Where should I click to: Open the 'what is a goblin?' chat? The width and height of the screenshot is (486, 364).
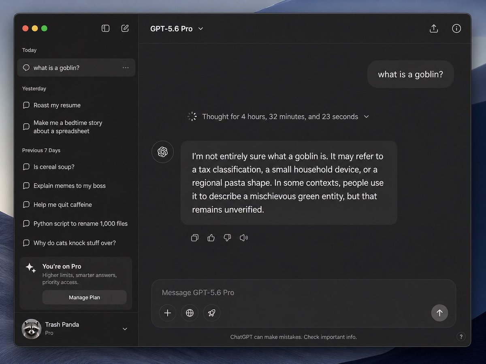tap(76, 68)
